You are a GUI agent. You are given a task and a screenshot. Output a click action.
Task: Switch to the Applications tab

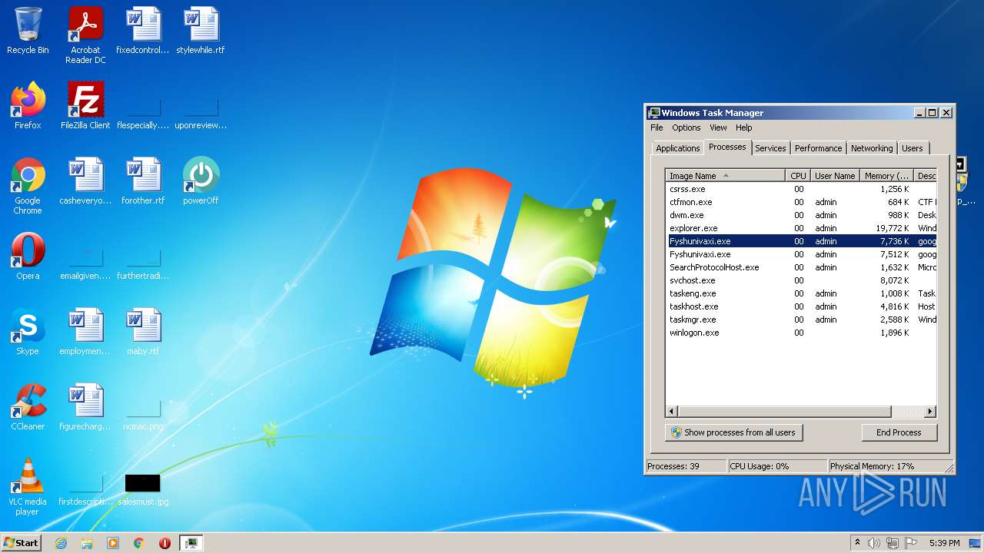(x=677, y=148)
